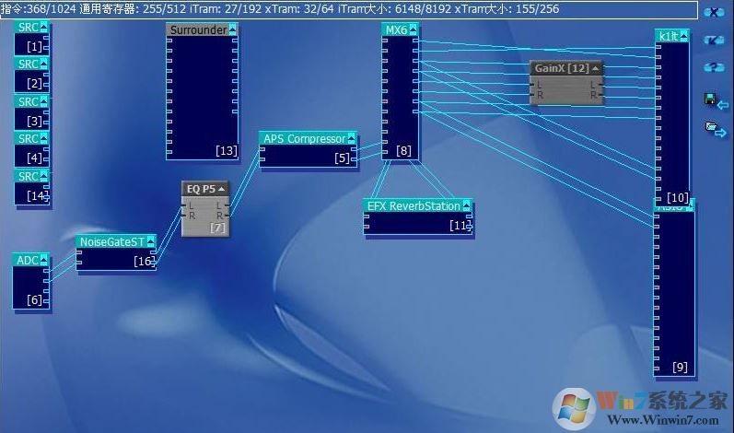
Task: Load DSP settings with the open folder icon
Action: coord(714,127)
